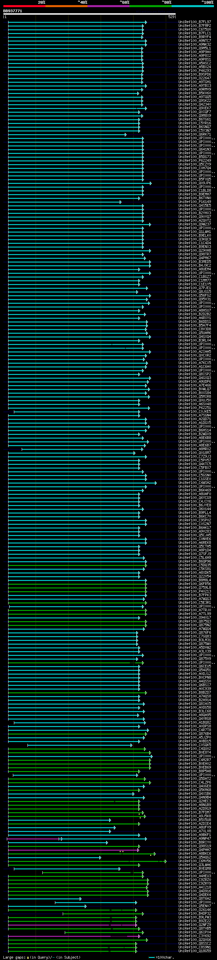Select the UniRef100_Q5MIR8 label

(195, 396)
